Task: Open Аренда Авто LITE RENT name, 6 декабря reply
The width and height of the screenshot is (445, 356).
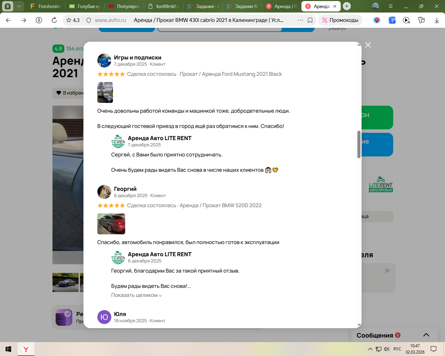Action: click(160, 254)
